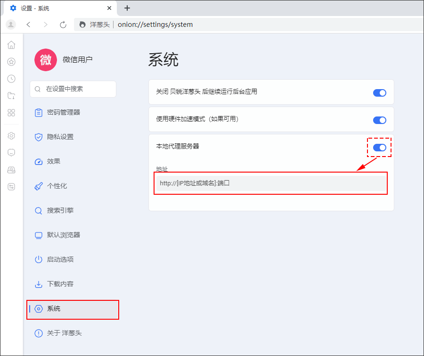Open the chat bubble icon in sidebar
This screenshot has width=424, height=356.
[11, 153]
